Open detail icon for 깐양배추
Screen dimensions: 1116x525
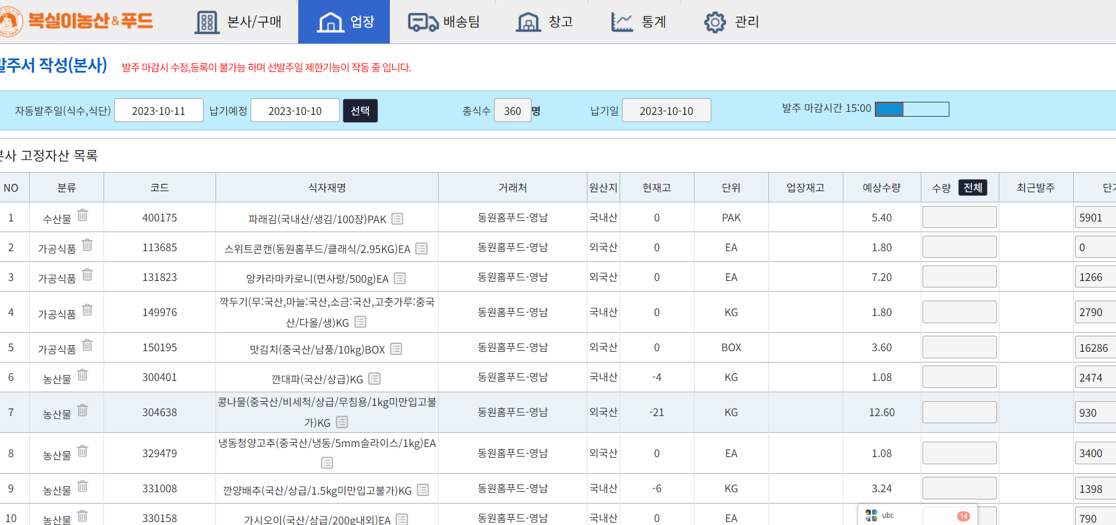pyautogui.click(x=423, y=490)
